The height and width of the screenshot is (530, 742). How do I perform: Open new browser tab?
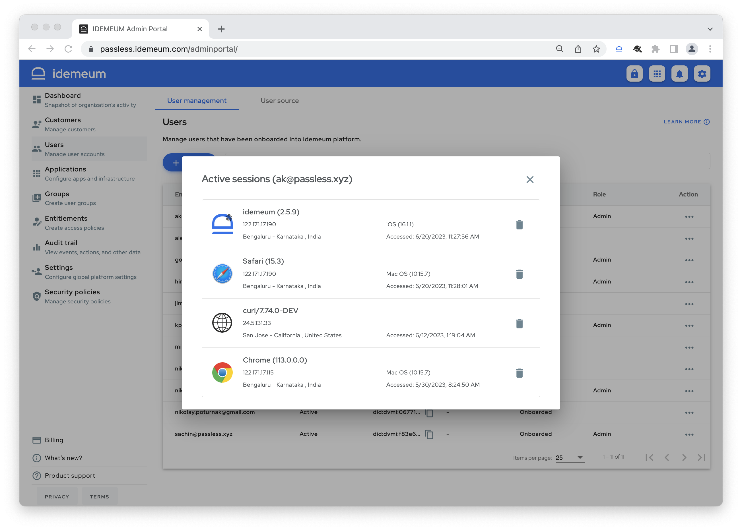(x=221, y=29)
